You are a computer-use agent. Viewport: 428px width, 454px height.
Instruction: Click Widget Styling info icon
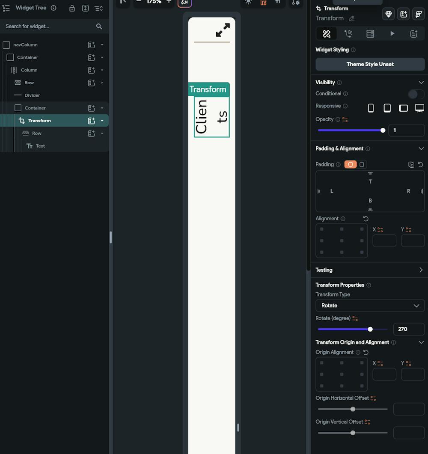[353, 50]
